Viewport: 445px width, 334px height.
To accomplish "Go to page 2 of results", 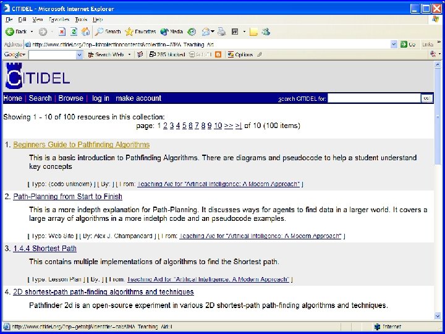I will tap(165, 126).
